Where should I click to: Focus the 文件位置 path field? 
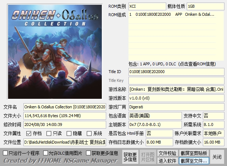point(65,142)
